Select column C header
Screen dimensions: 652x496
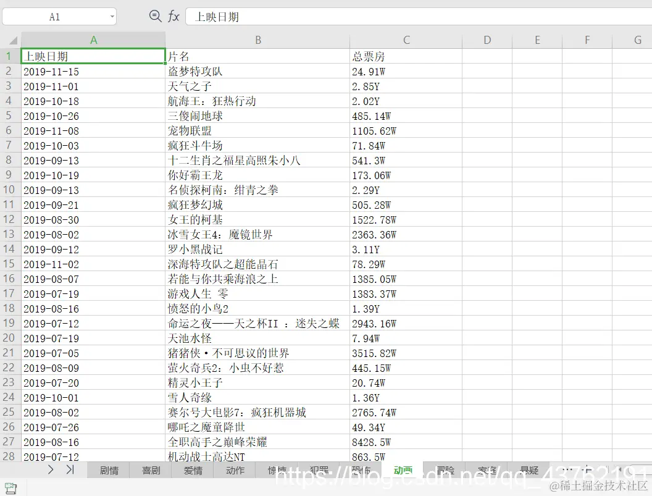[x=406, y=40]
